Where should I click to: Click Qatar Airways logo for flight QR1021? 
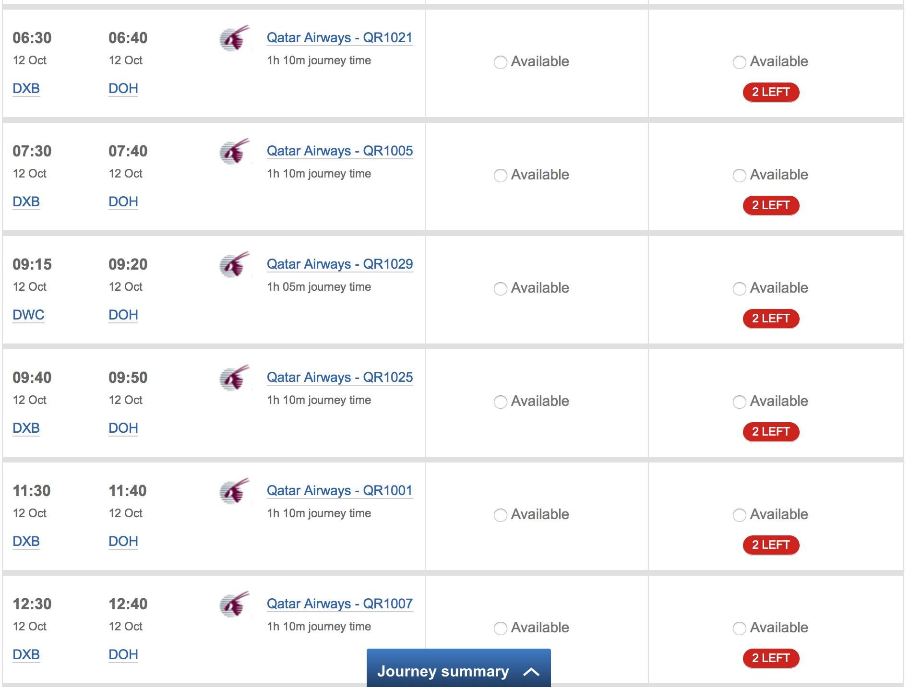[x=235, y=38]
